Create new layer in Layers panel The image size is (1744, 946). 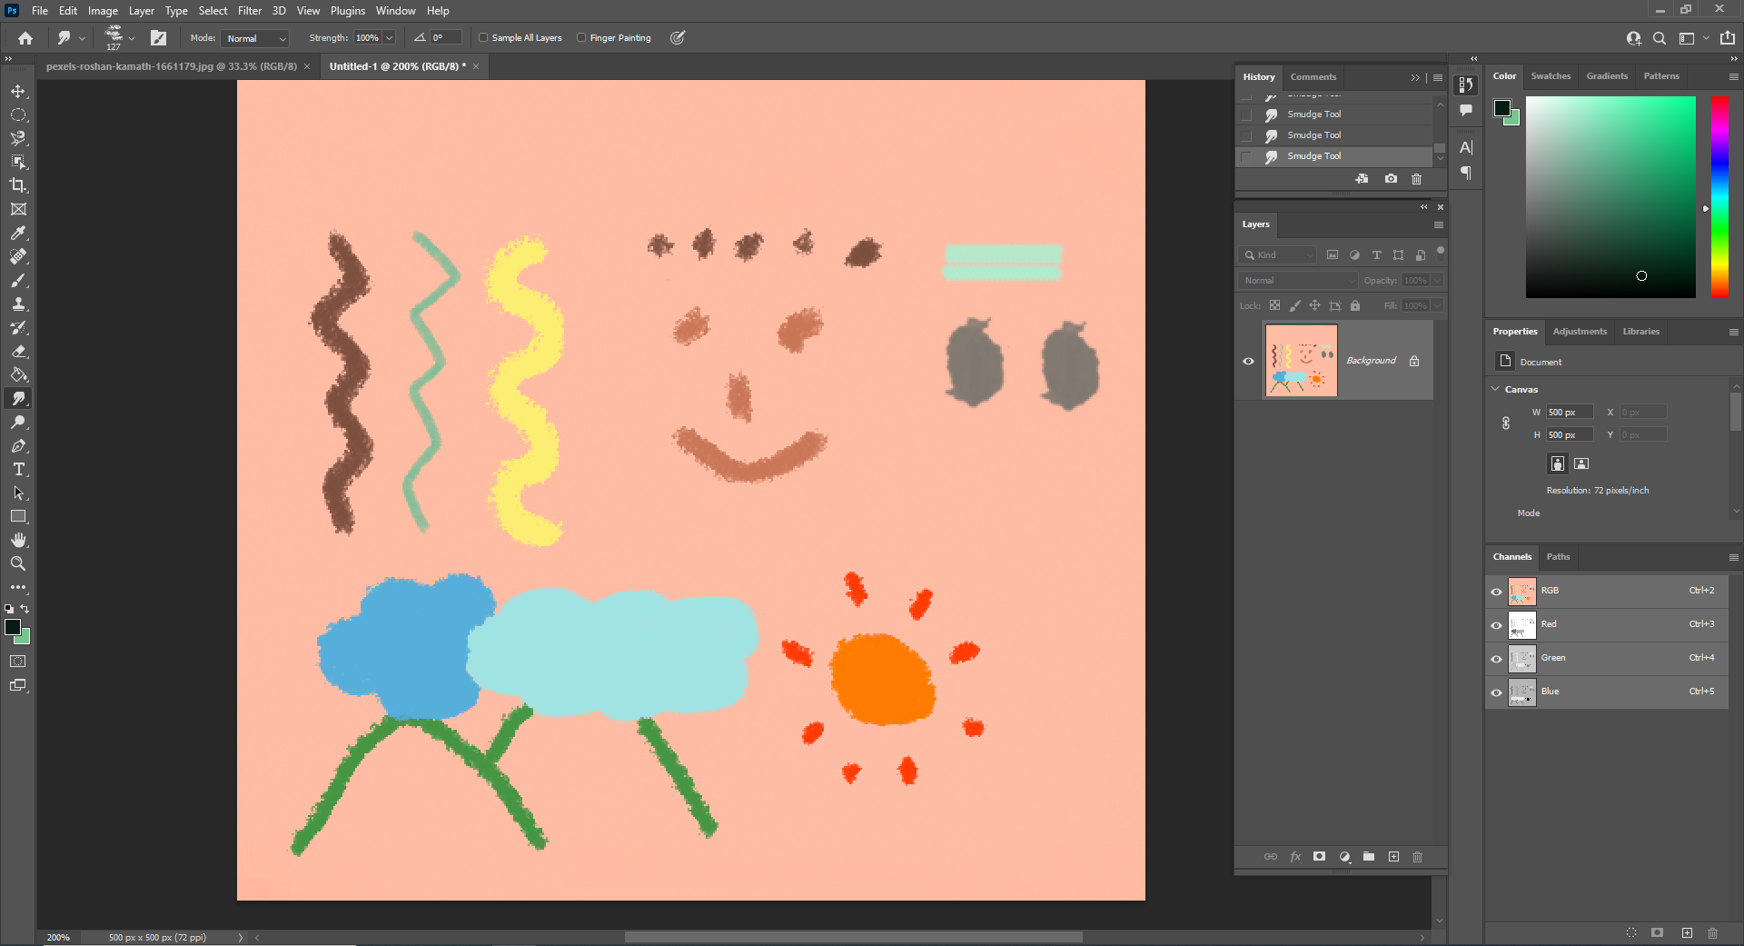[1393, 857]
